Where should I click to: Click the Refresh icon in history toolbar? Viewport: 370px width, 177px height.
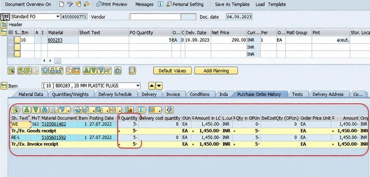click(169, 110)
